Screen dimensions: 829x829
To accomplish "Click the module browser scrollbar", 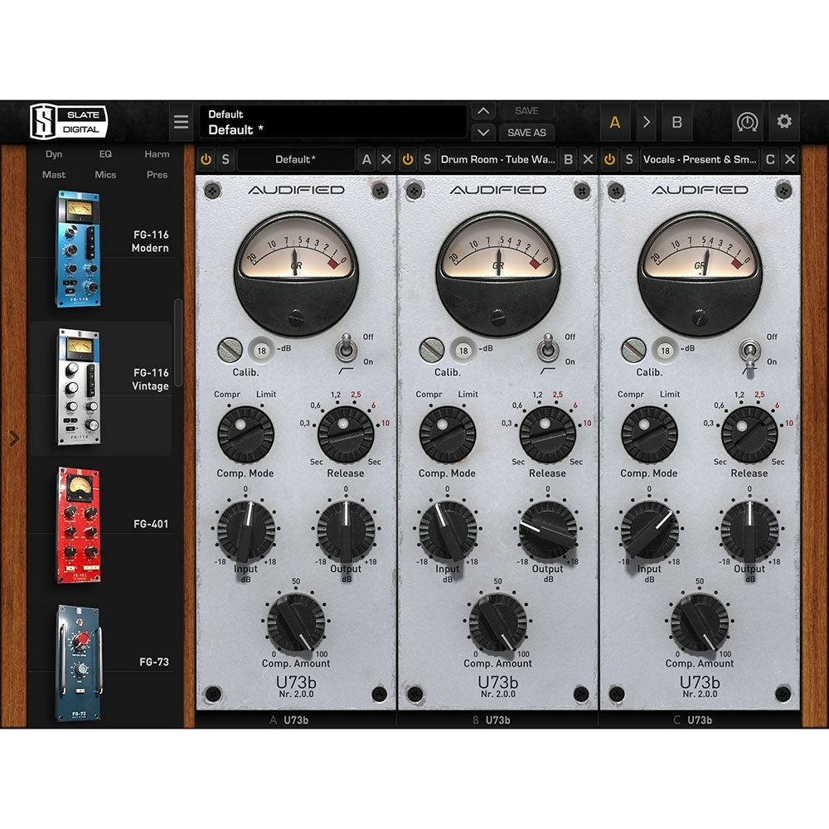I will (x=178, y=342).
